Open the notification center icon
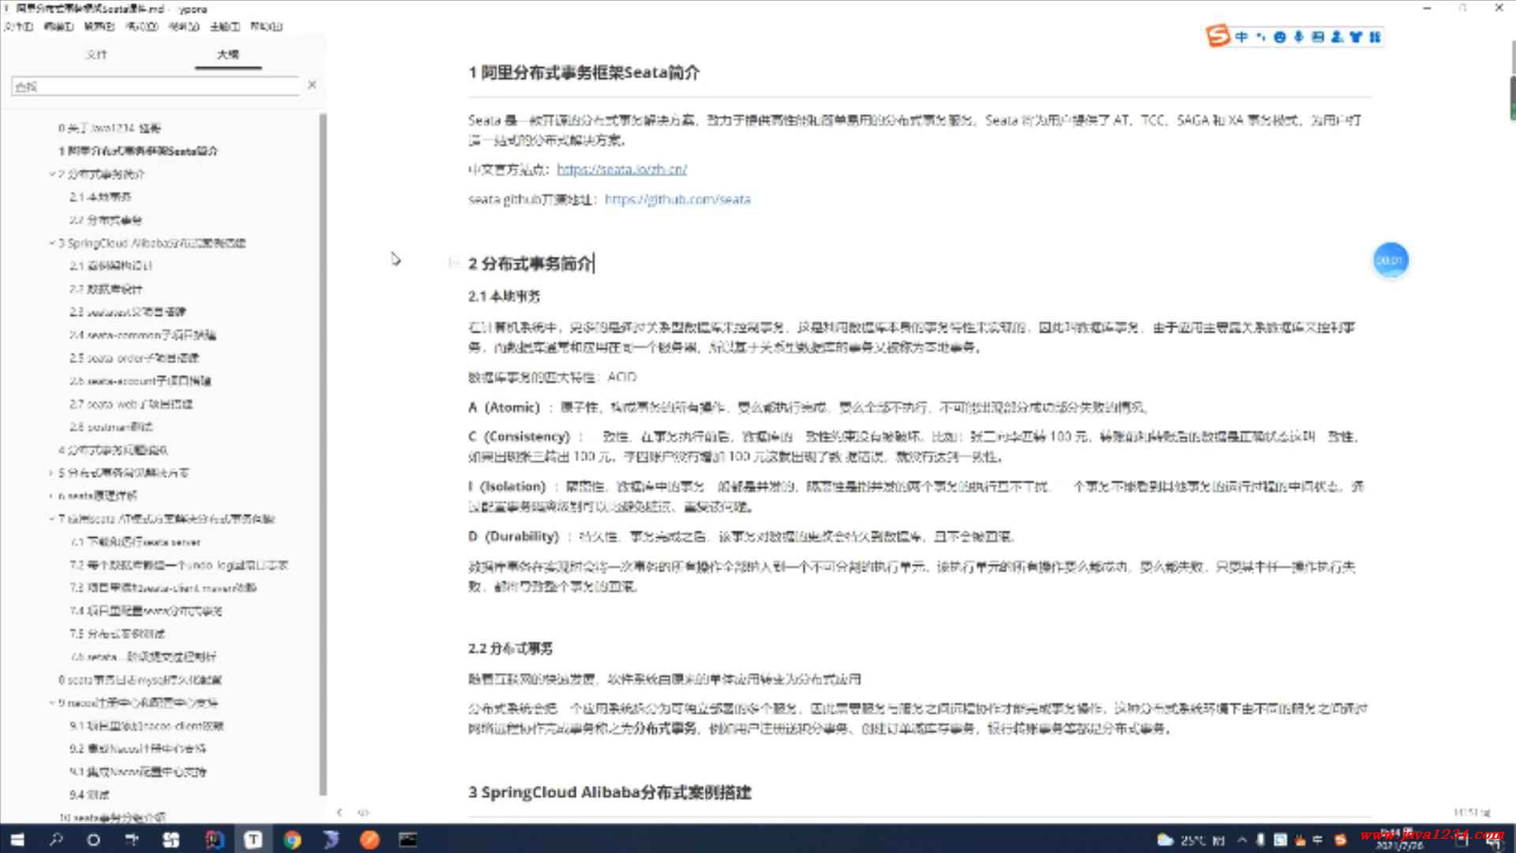The image size is (1516, 853). [x=1496, y=842]
